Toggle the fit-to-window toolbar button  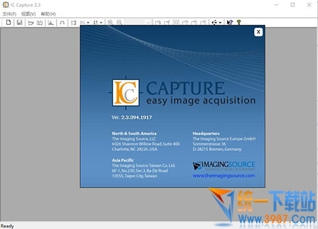click(x=73, y=22)
